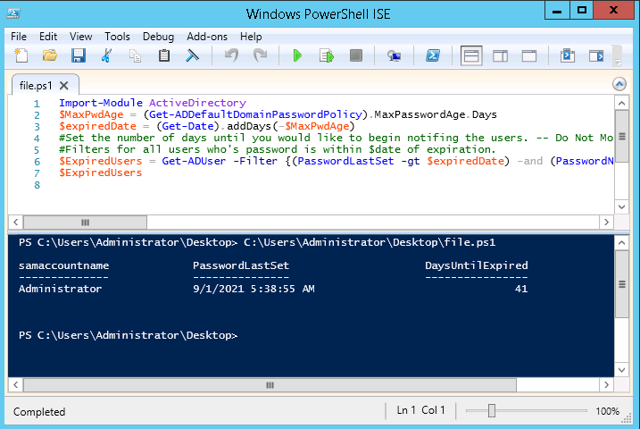640x429 pixels.
Task: Click the console scroll right arrow
Action: (x=607, y=385)
